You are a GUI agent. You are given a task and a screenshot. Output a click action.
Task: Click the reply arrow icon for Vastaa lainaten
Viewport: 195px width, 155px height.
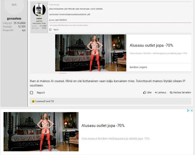tap(171, 92)
